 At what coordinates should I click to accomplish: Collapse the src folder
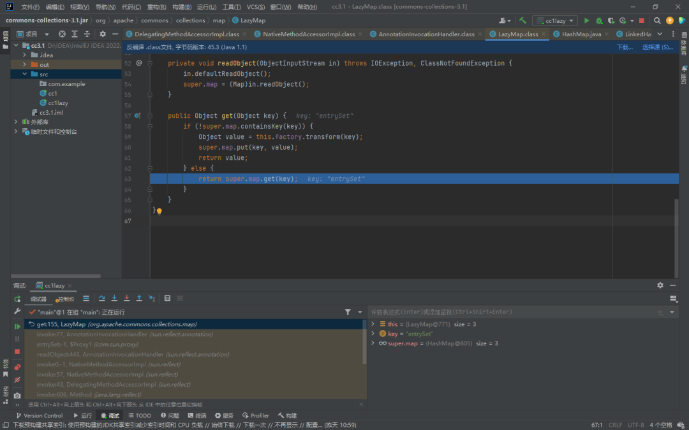point(25,74)
